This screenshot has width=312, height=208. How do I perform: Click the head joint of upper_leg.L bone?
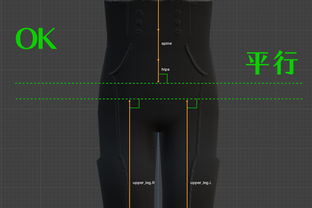tap(187, 102)
